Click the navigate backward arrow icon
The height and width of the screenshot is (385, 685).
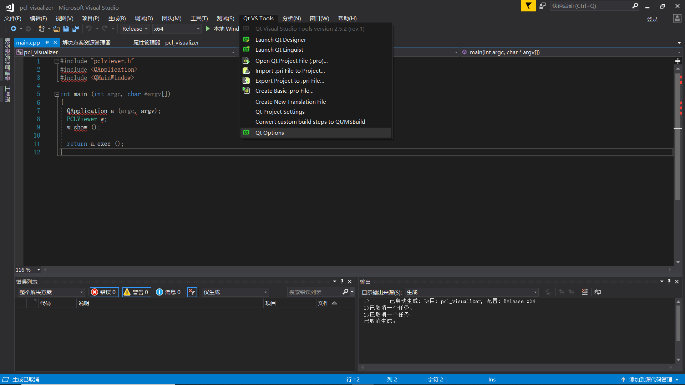pos(14,29)
